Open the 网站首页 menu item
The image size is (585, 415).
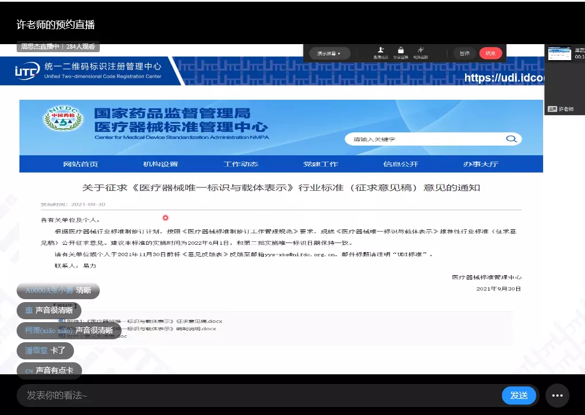(x=80, y=164)
